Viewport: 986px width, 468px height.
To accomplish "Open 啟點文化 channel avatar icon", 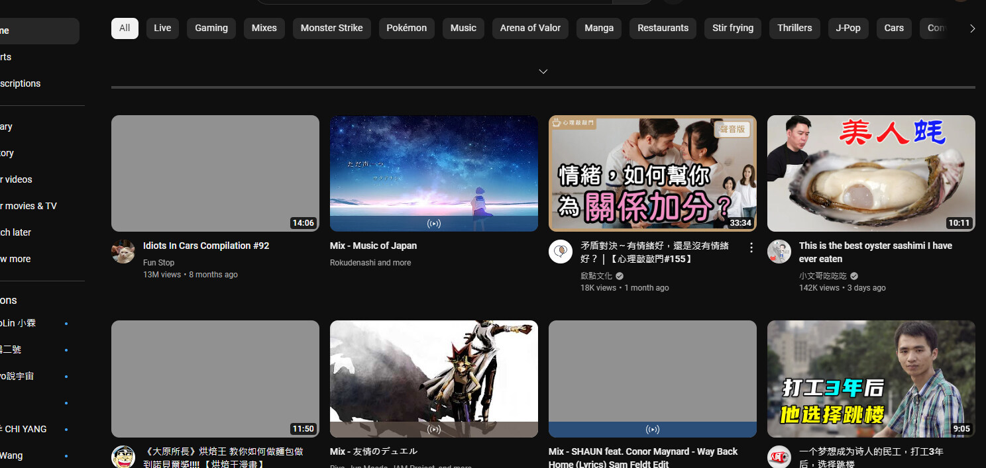I will [x=561, y=252].
